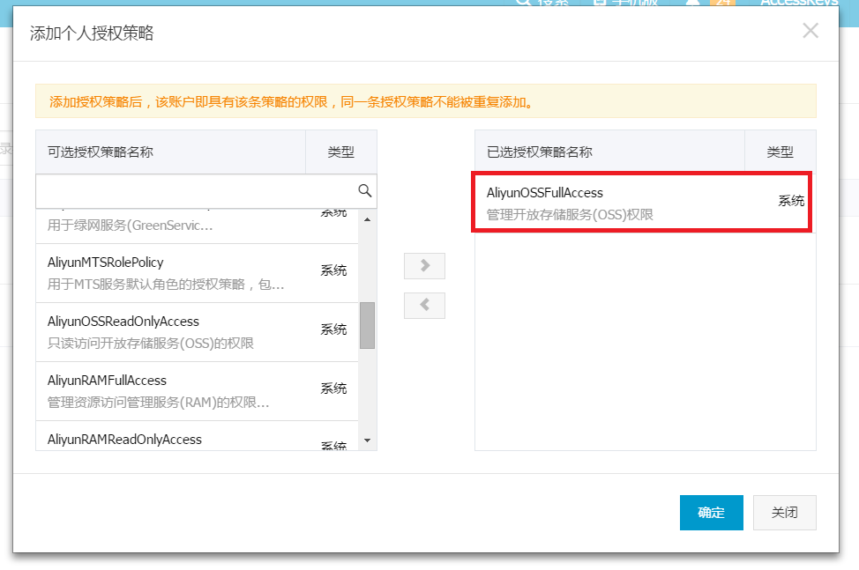Click 类型 header of selected policies table
The height and width of the screenshot is (570, 859).
[x=781, y=152]
